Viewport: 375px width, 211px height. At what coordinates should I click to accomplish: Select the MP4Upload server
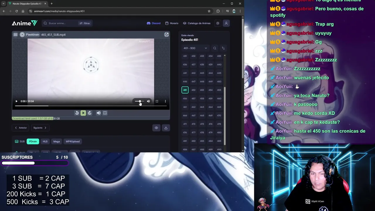73,142
